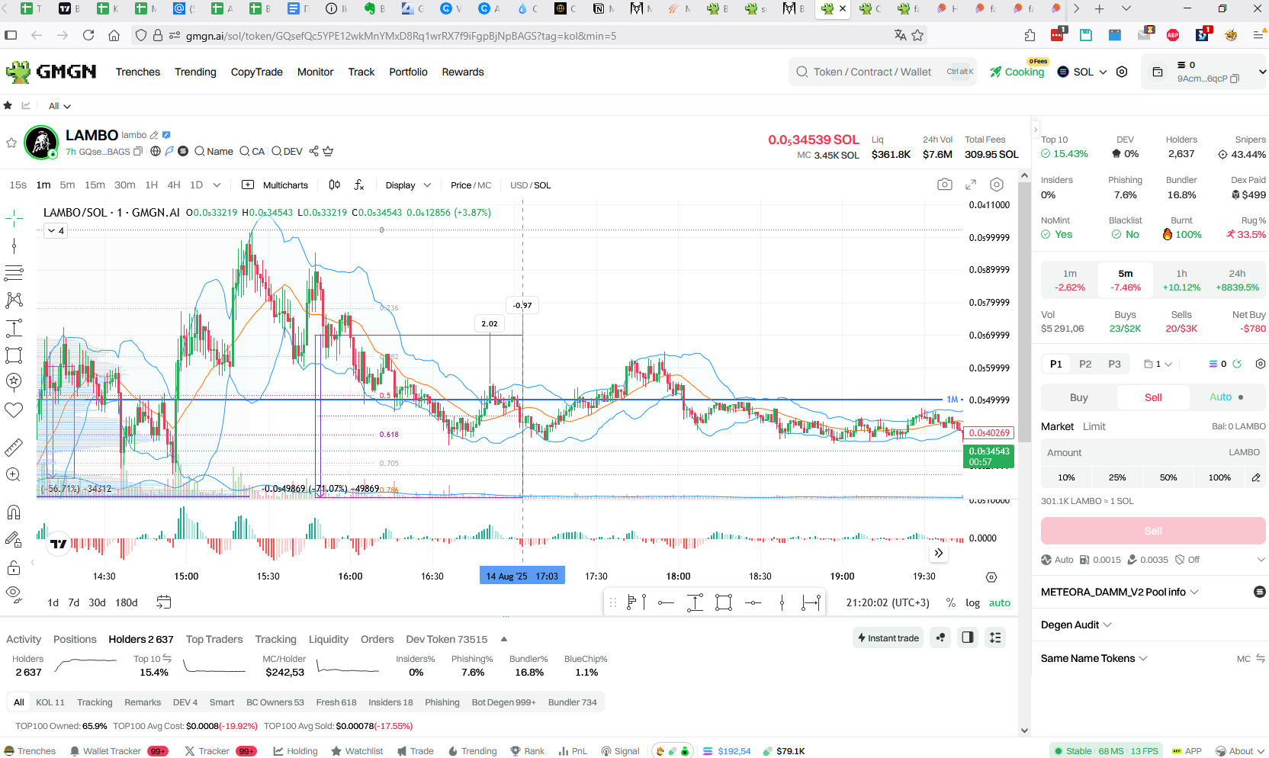This screenshot has width=1269, height=758.
Task: Choose the Limit order type
Action: (x=1094, y=426)
